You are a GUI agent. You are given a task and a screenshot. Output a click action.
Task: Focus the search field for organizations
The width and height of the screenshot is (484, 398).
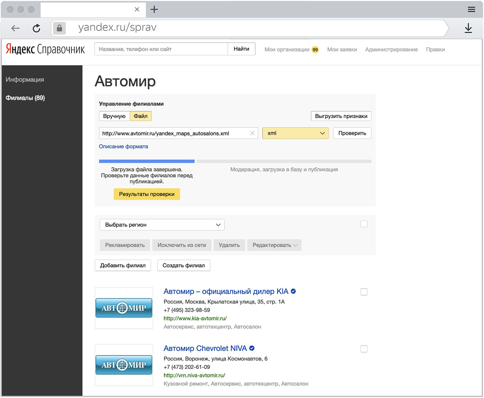(161, 49)
